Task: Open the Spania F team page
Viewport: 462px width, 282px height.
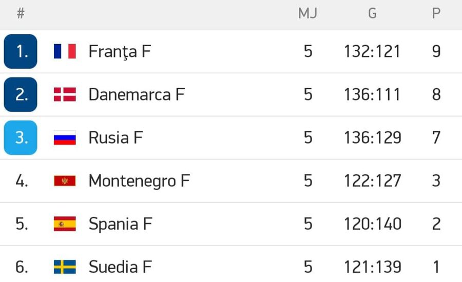Action: (121, 225)
